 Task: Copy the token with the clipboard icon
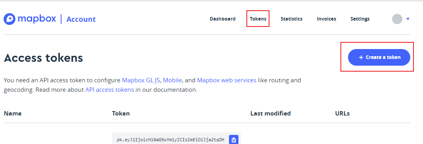(x=234, y=140)
